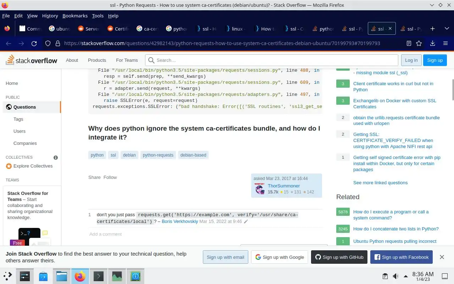Screen dimensions: 454x284
Task: Open the Firefox hamburger menu
Action: [445, 43]
